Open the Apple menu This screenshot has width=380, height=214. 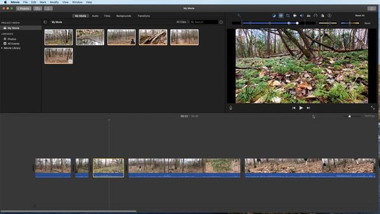click(x=5, y=2)
